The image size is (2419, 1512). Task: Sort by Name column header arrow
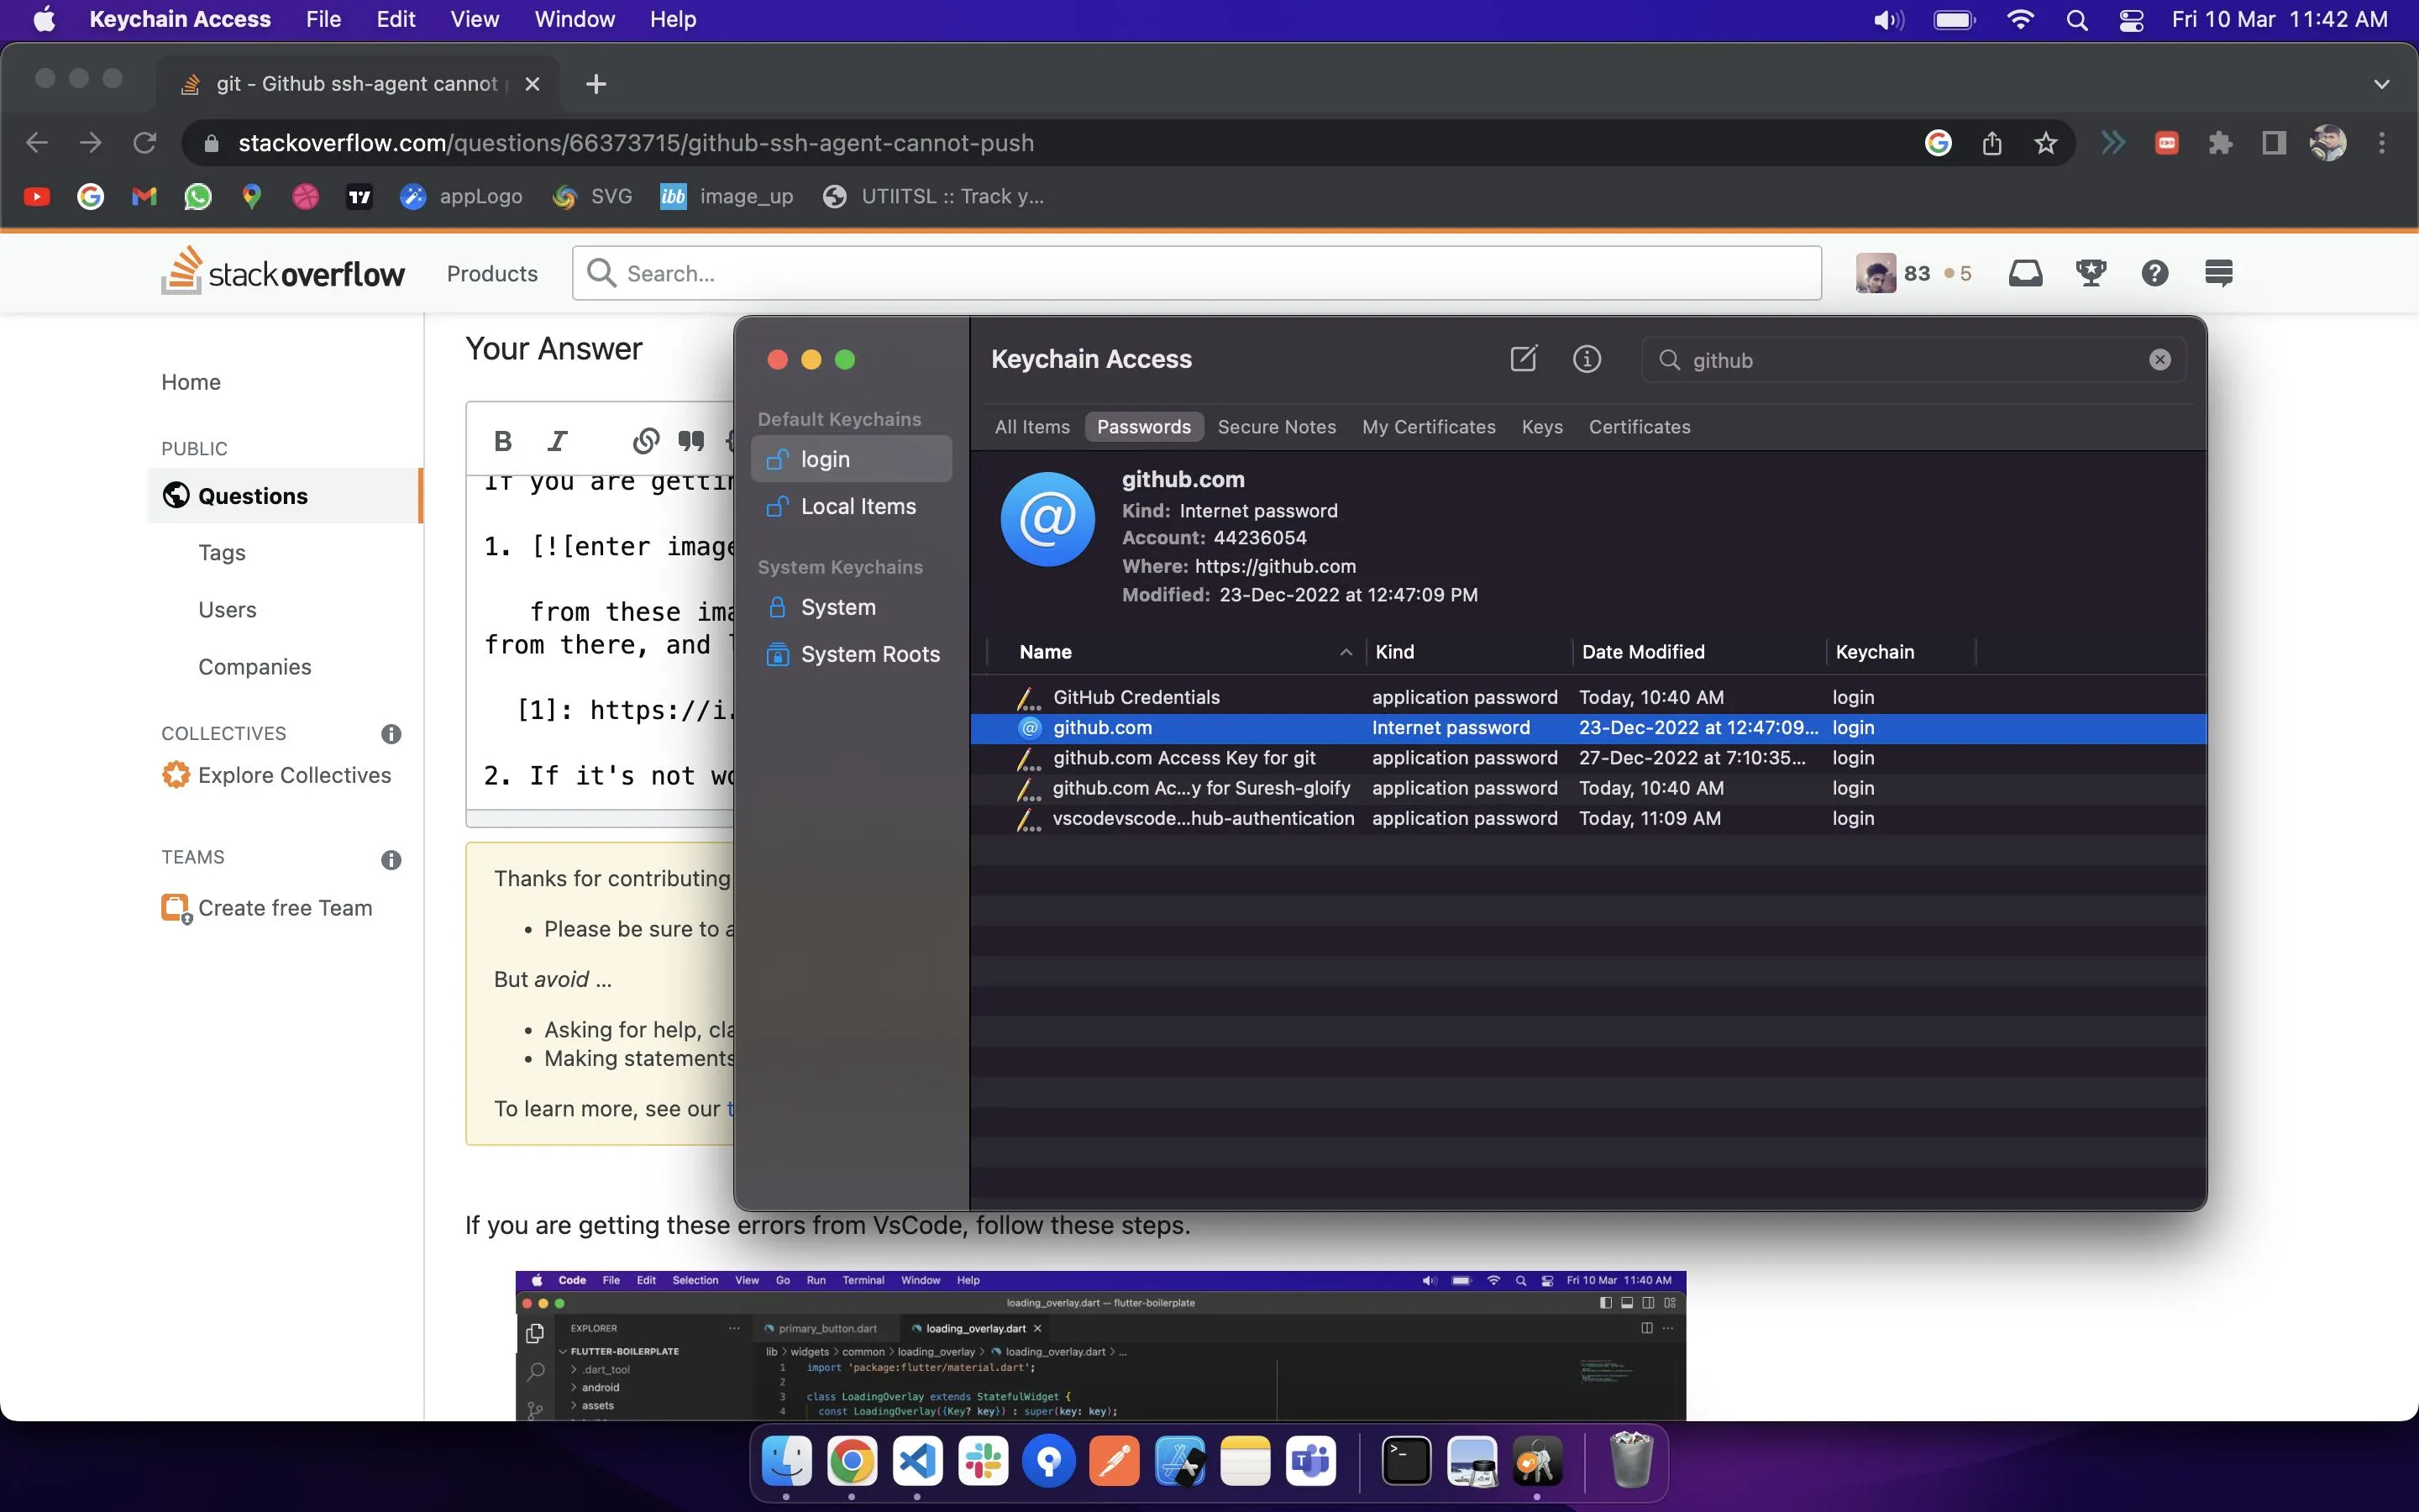click(1346, 652)
